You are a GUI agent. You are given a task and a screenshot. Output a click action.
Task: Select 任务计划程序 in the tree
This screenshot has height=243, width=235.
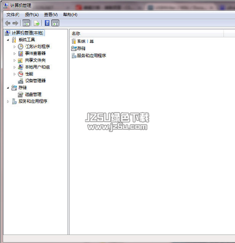pyautogui.click(x=38, y=47)
